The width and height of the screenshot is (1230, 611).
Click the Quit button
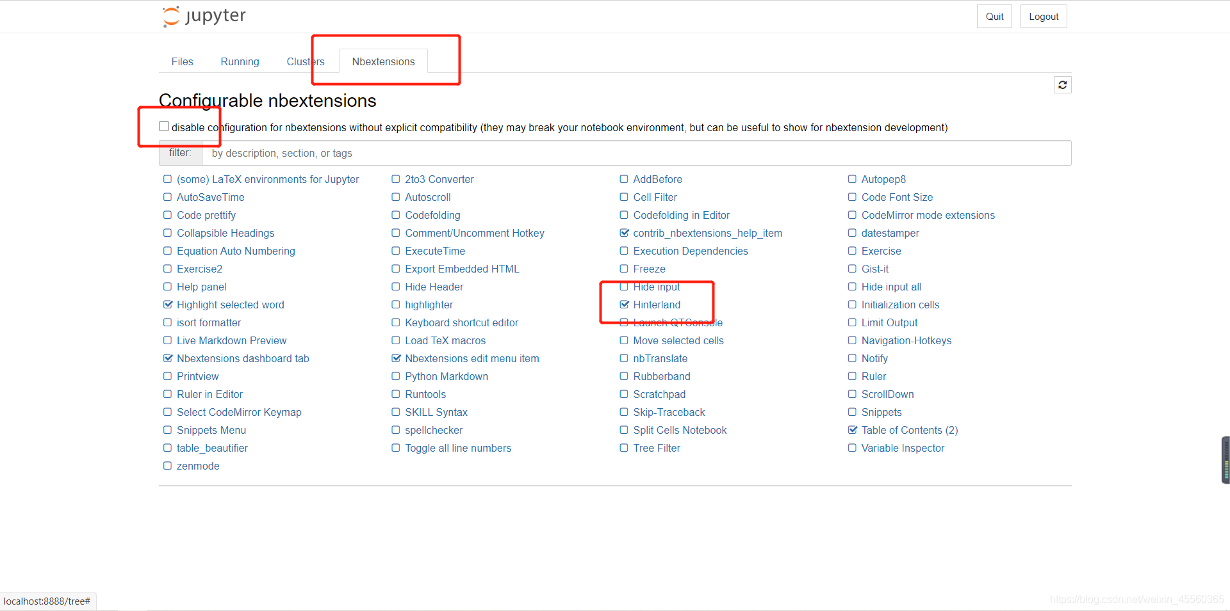point(994,17)
